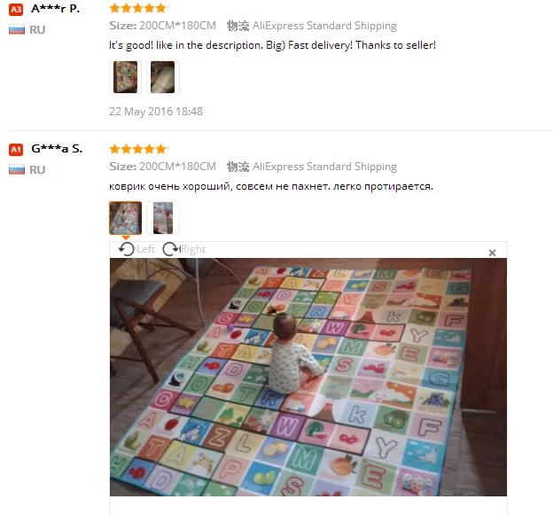Click the Russian flag under G***a S.
553x515 pixels.
click(17, 169)
